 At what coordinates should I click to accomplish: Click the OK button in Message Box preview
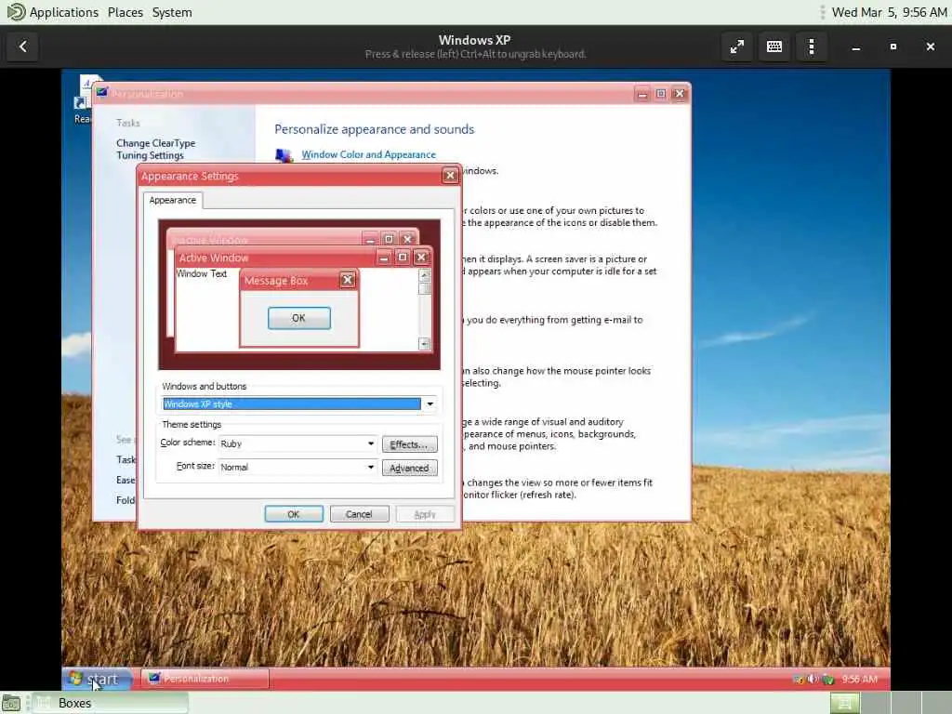[x=298, y=318]
